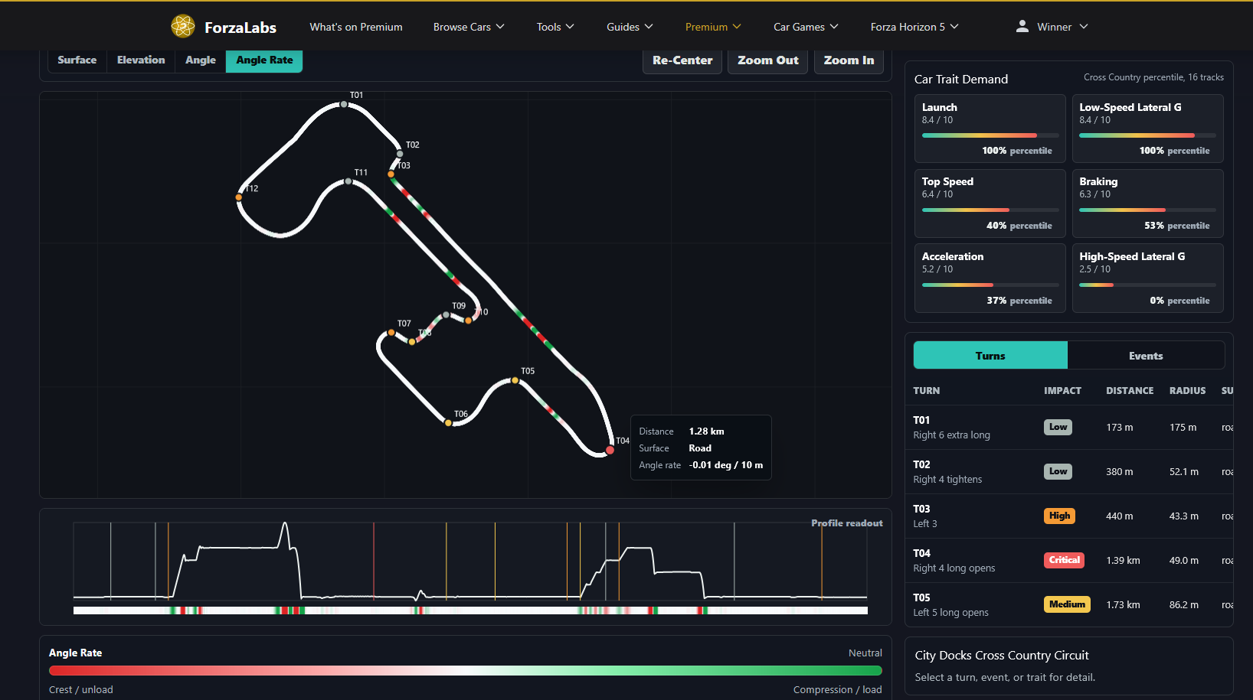Select the Low-Speed Lateral G trait card
This screenshot has width=1253, height=700.
tap(1148, 129)
